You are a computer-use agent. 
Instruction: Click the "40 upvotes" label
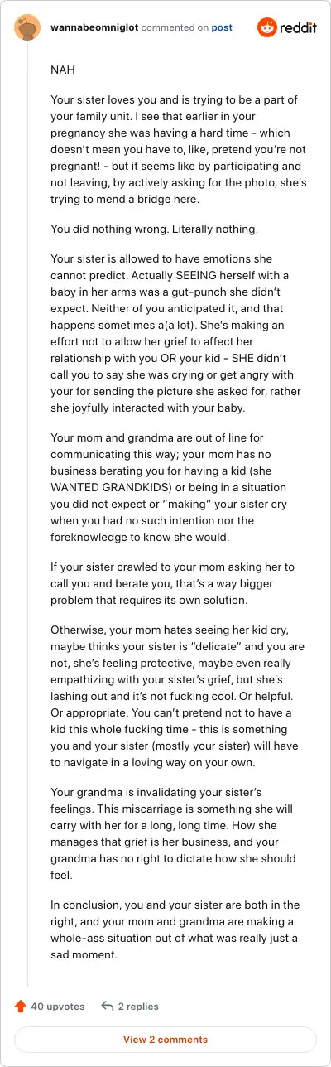click(58, 1006)
